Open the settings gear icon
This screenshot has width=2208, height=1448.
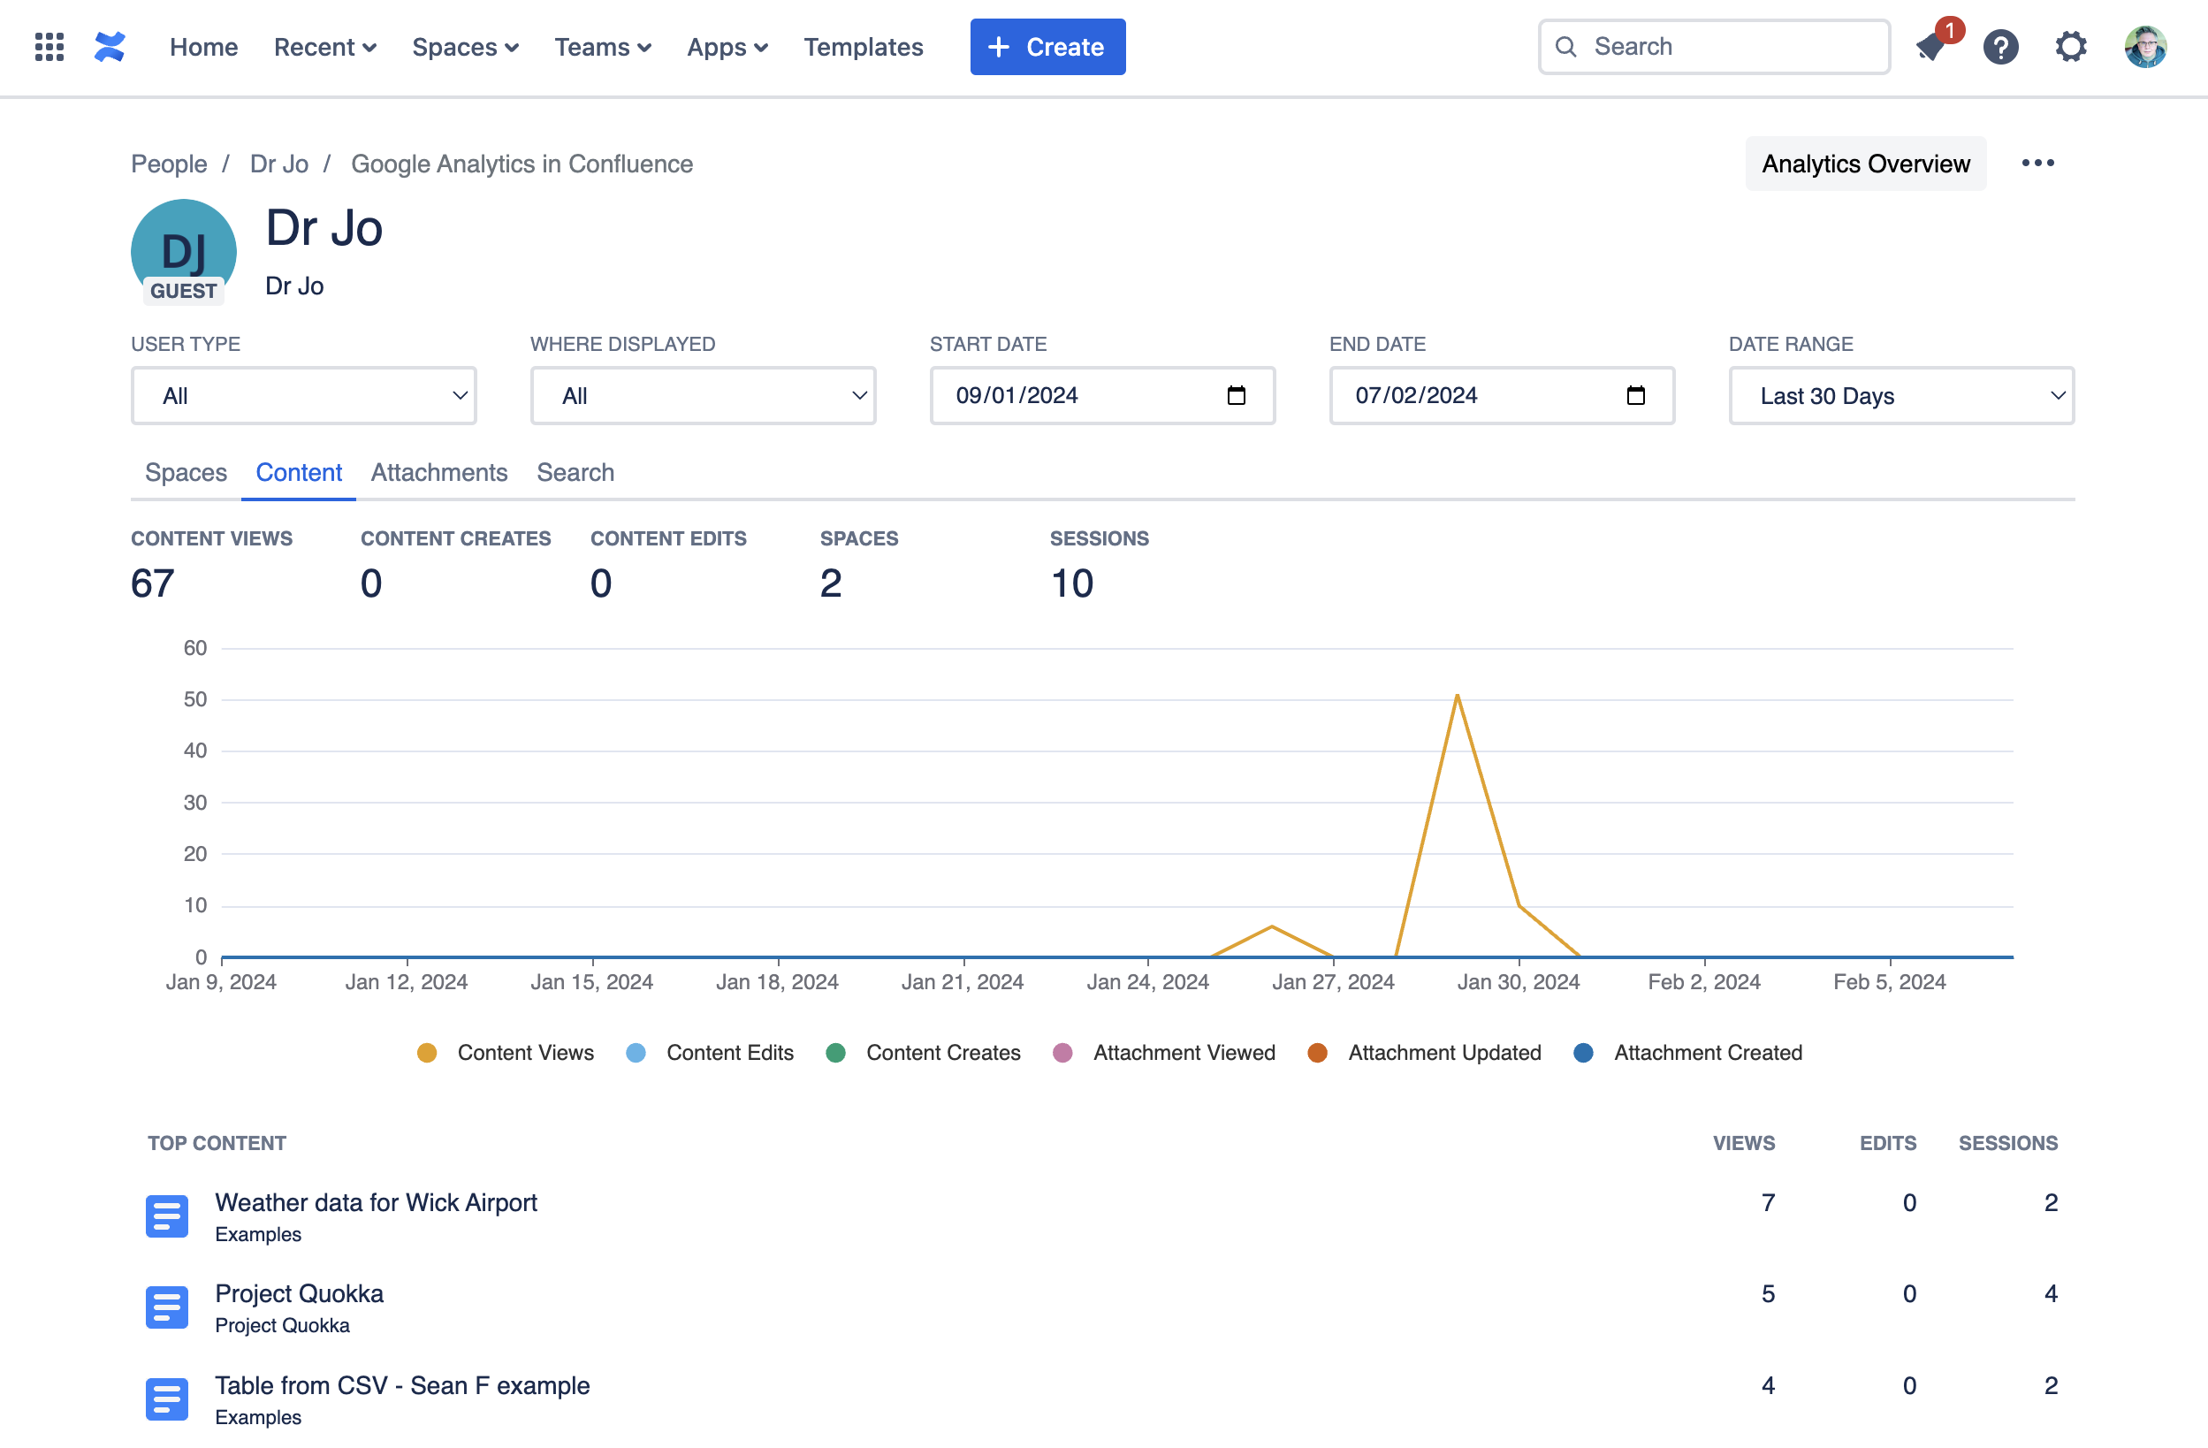(x=2070, y=46)
